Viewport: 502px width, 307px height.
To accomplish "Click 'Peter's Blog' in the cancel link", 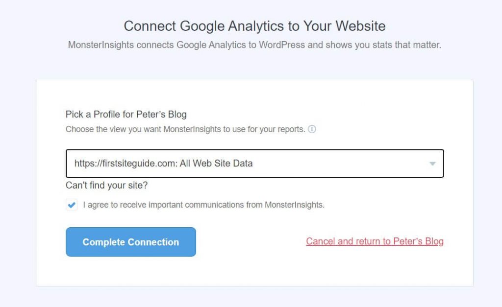I will (418, 241).
